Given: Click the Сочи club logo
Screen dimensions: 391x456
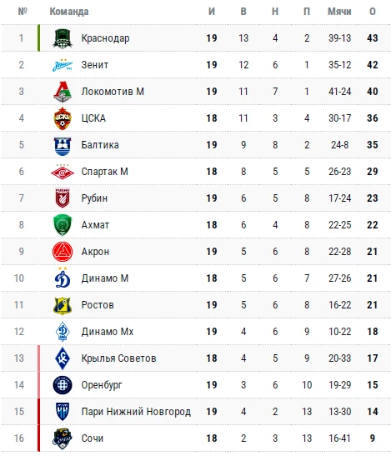Looking at the screenshot, I should point(63,438).
